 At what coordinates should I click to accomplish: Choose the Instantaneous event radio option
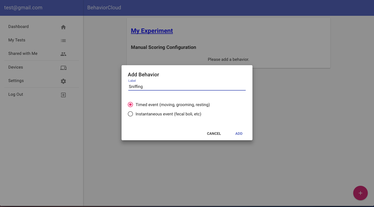(130, 114)
